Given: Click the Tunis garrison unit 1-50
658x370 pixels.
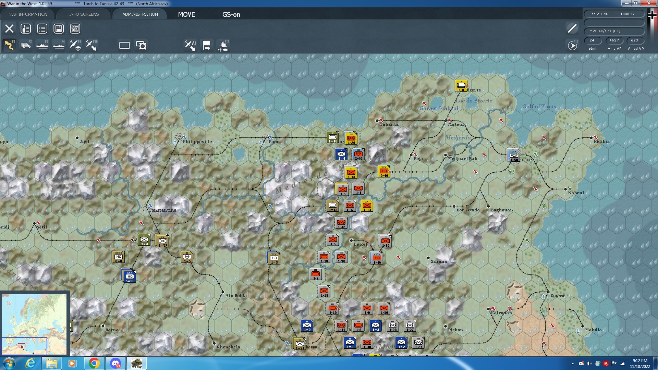Looking at the screenshot, I should tap(514, 156).
